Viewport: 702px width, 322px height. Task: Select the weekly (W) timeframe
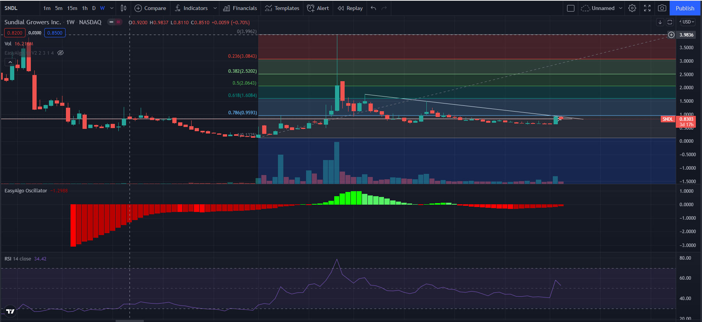(x=103, y=8)
